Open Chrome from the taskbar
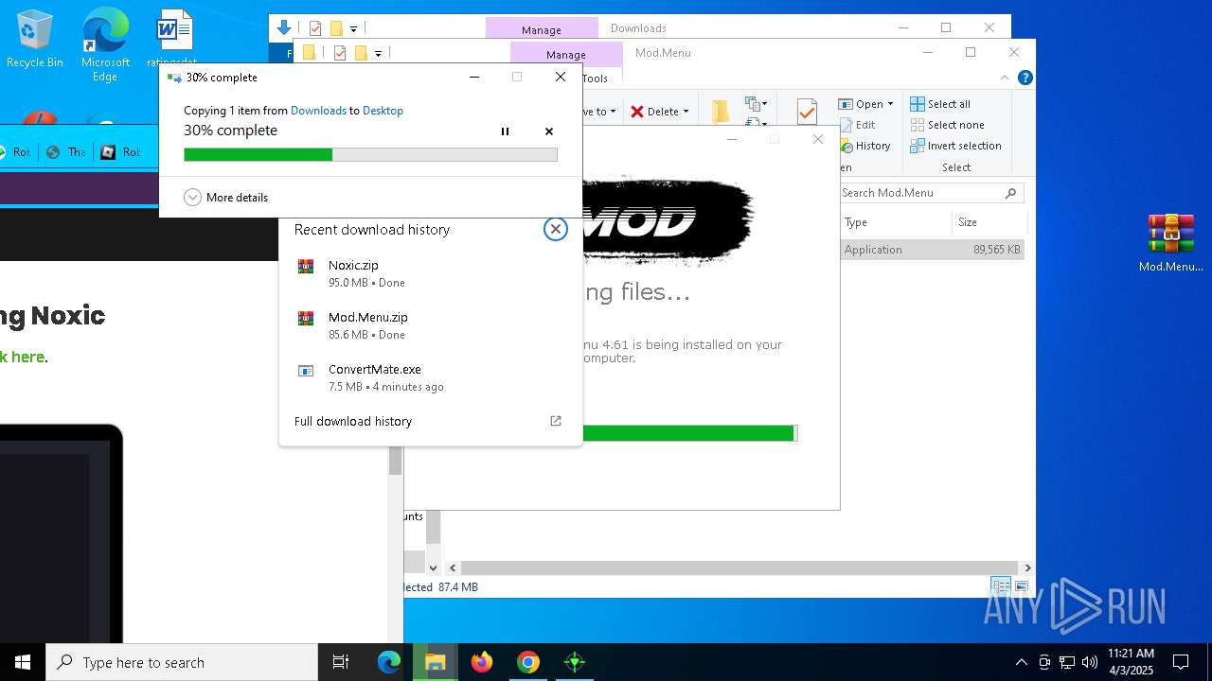This screenshot has width=1212, height=681. pyautogui.click(x=528, y=662)
